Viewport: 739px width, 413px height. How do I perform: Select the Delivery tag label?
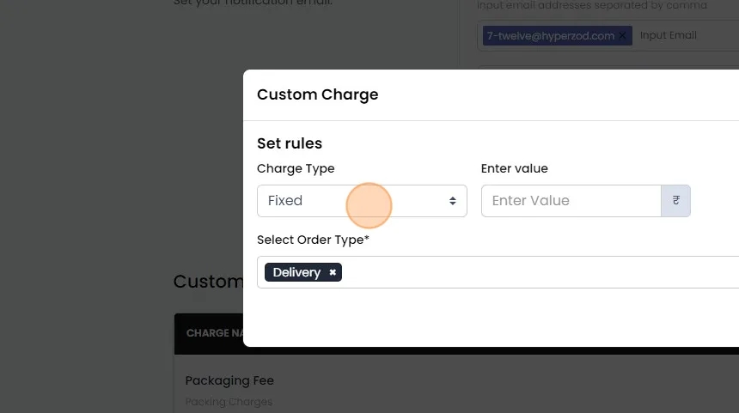pos(296,272)
